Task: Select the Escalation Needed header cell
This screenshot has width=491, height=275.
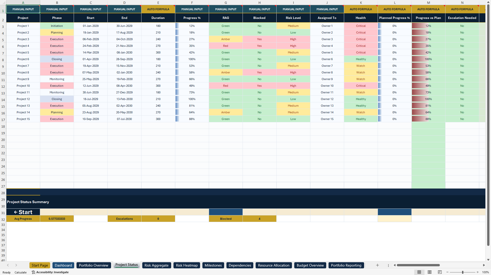Action: pos(462,18)
